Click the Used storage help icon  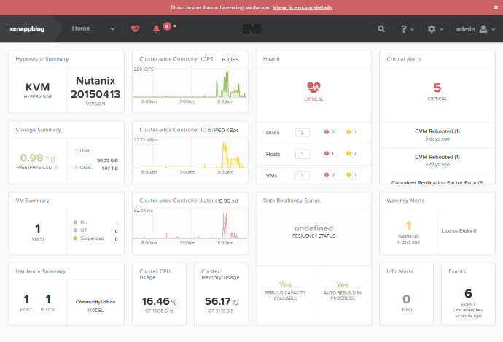[76, 151]
